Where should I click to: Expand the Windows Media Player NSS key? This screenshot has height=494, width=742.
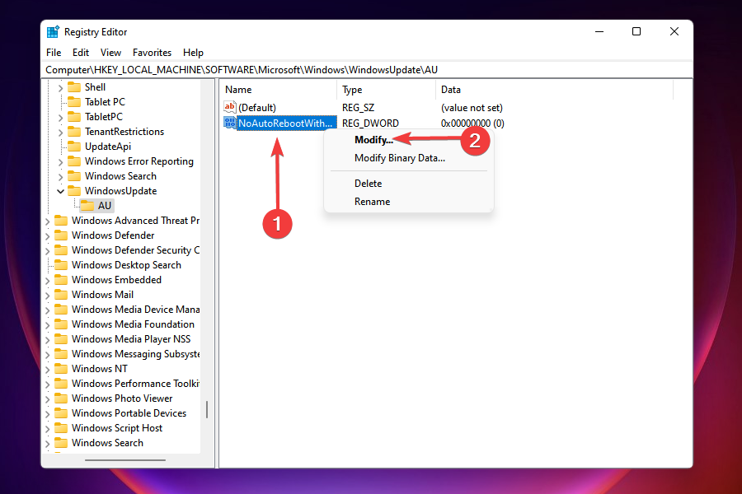[47, 340]
